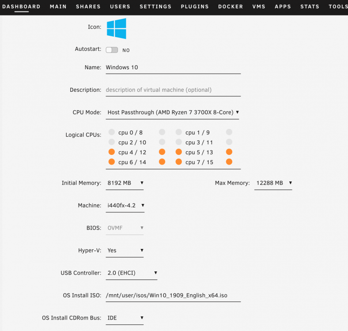Click the Windows logo VM icon
The image size is (348, 331).
click(116, 29)
